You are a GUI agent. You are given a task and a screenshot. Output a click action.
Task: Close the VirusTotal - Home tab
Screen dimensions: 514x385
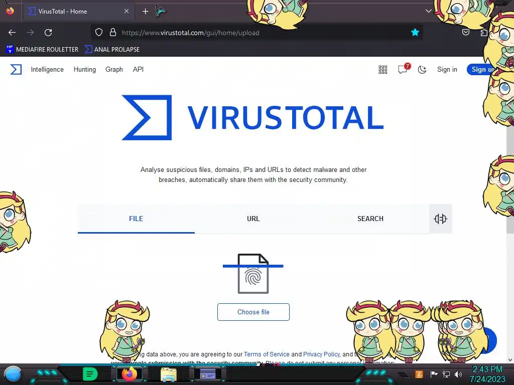(x=126, y=11)
